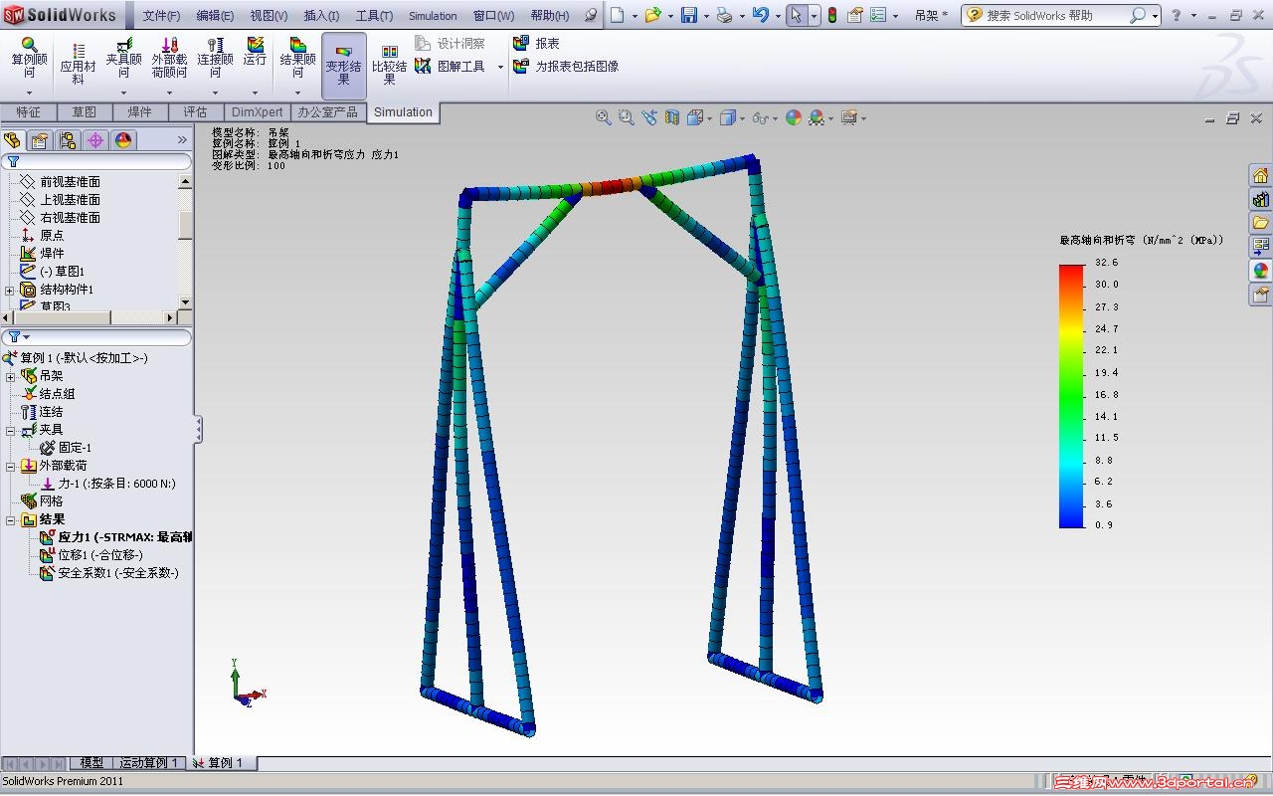Switch to the 模型 bottom tab

(92, 763)
